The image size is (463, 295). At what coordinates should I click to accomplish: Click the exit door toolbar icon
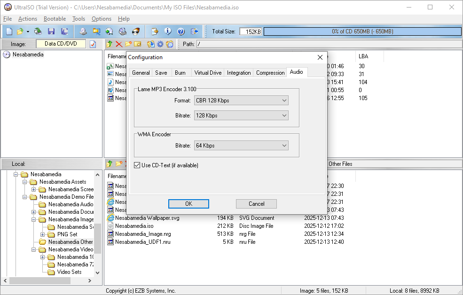(x=194, y=31)
